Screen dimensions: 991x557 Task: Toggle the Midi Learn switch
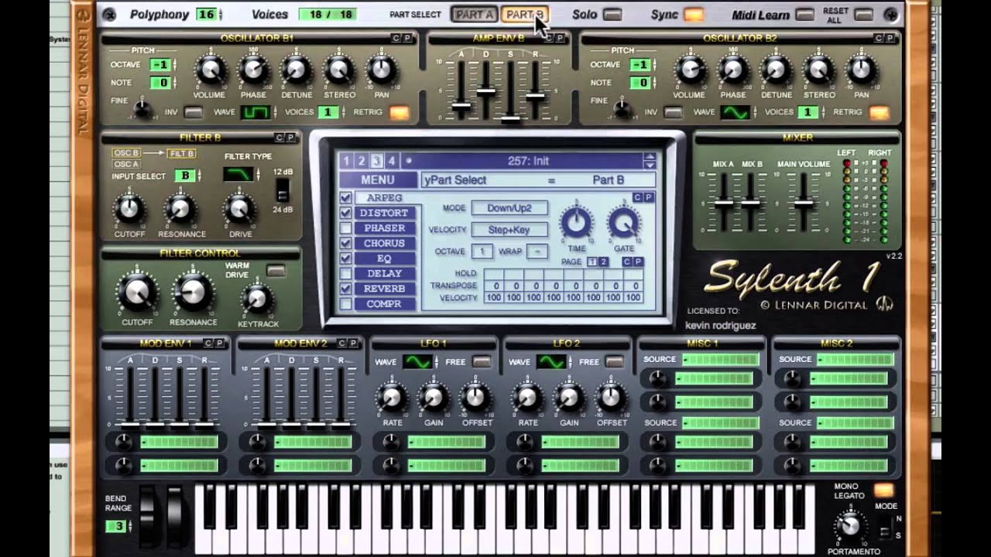804,15
